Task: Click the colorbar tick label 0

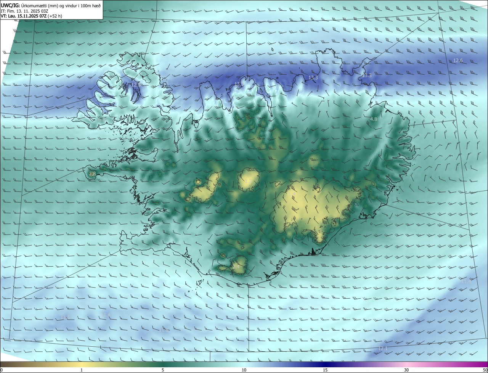Action: (x=2, y=370)
